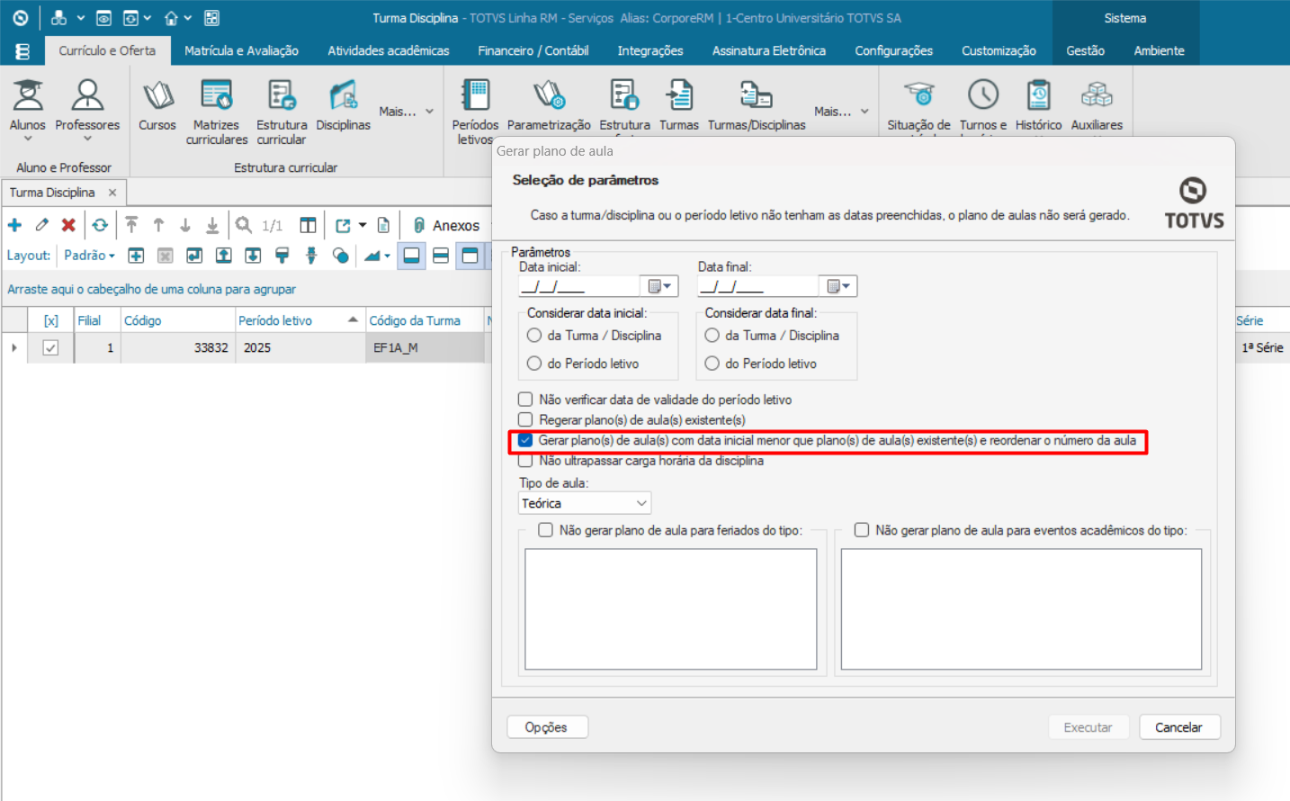Check 'Não gerar plano de aula para eventos acadêmicos'
Screen dimensions: 1290x801
click(862, 530)
